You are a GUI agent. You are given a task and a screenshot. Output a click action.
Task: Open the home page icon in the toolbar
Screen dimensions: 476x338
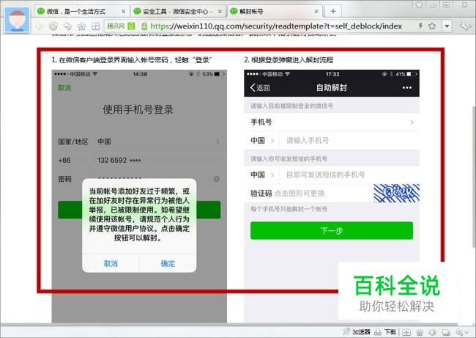click(x=81, y=26)
